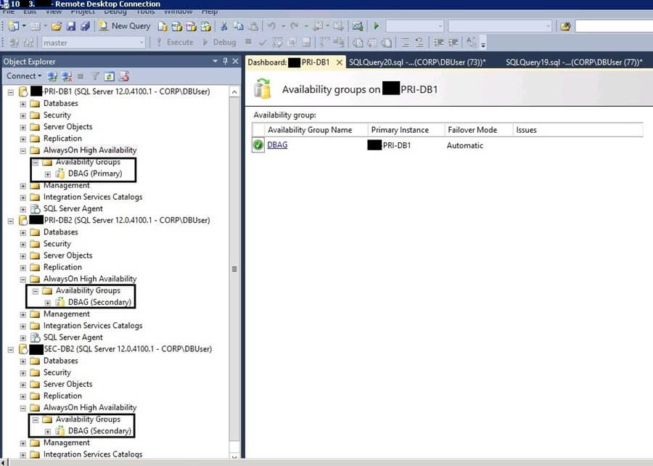Screen dimensions: 653x466
Task: Click the Analysis Services MDX Query icon
Action: [x=177, y=27]
